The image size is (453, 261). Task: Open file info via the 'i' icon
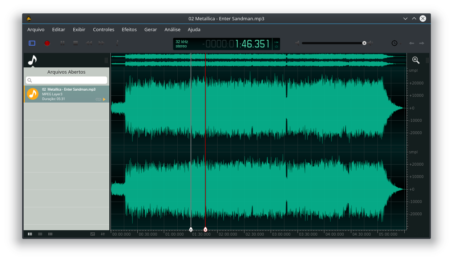[x=117, y=43]
